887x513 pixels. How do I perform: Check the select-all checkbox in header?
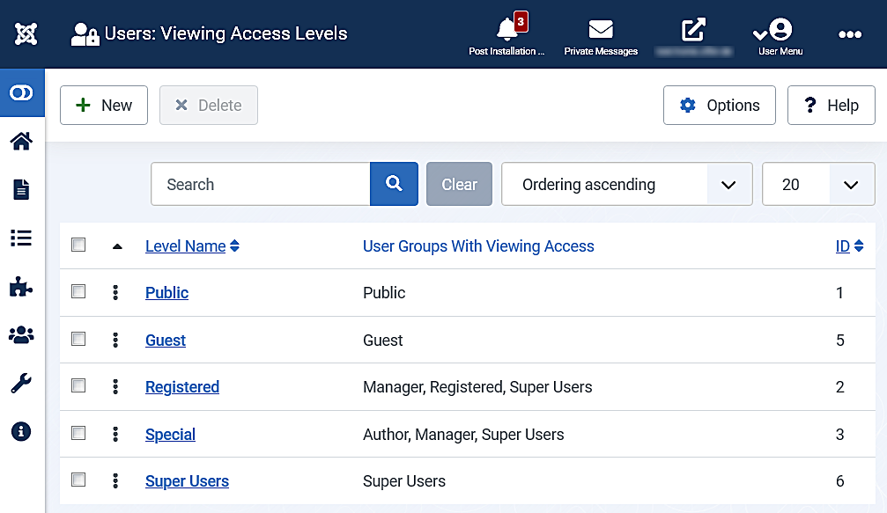click(78, 246)
